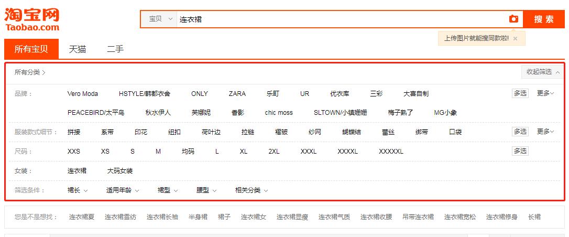
Task: Click suggested search 连衣裙修身
Action: point(502,217)
